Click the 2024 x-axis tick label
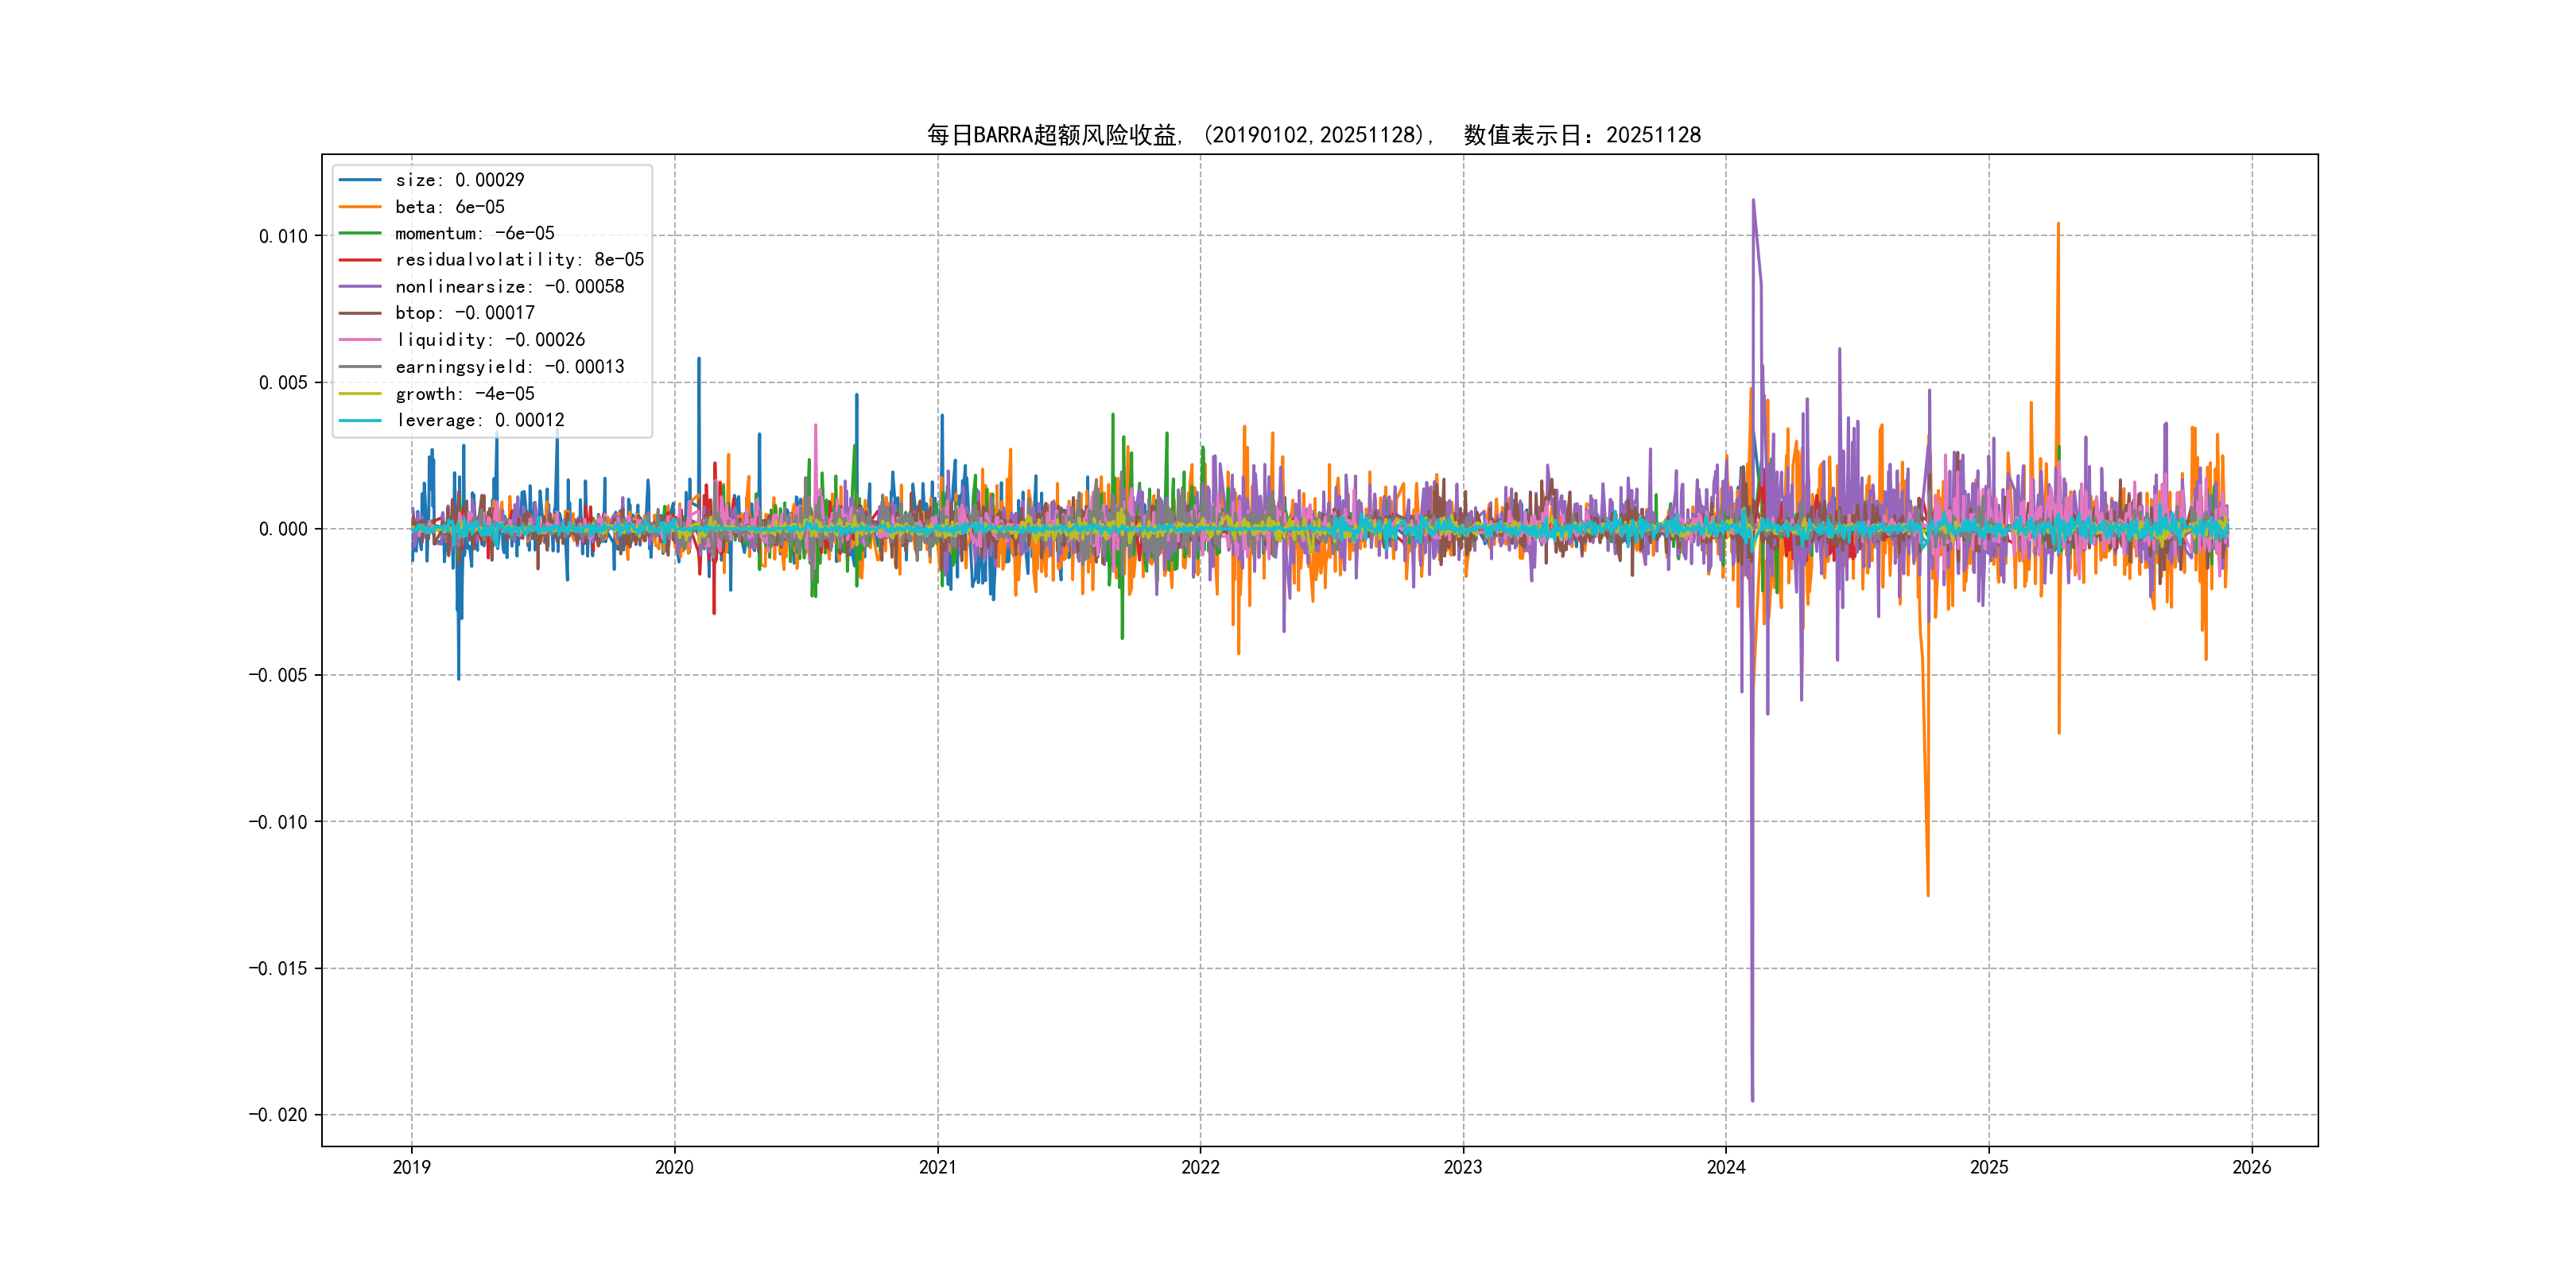This screenshot has height=1288, width=2576. (1726, 1167)
